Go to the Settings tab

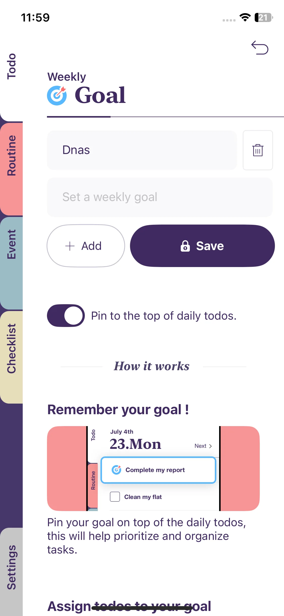pyautogui.click(x=12, y=567)
